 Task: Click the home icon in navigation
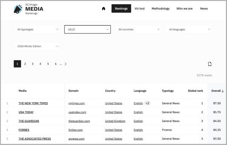tap(104, 9)
